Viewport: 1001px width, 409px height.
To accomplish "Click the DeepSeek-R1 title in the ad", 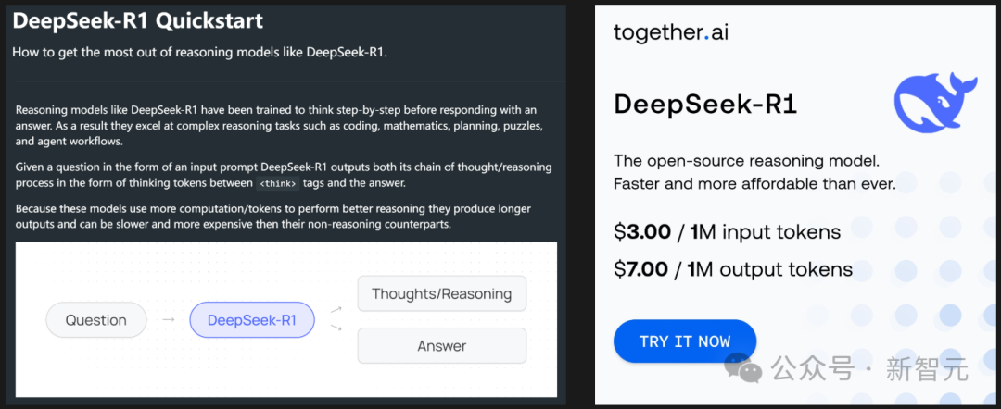I will coord(704,104).
